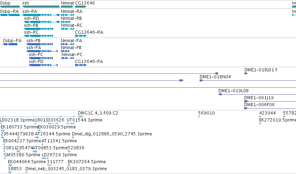Click the AT26344.5prime EST label
296x174 pixels.
[x=53, y=134]
